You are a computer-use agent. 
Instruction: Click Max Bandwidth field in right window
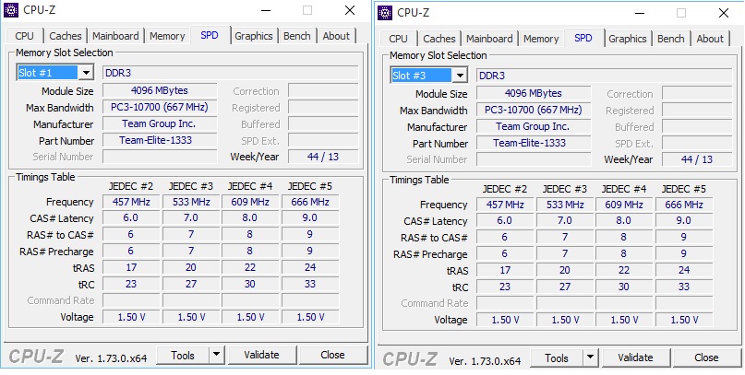point(534,110)
